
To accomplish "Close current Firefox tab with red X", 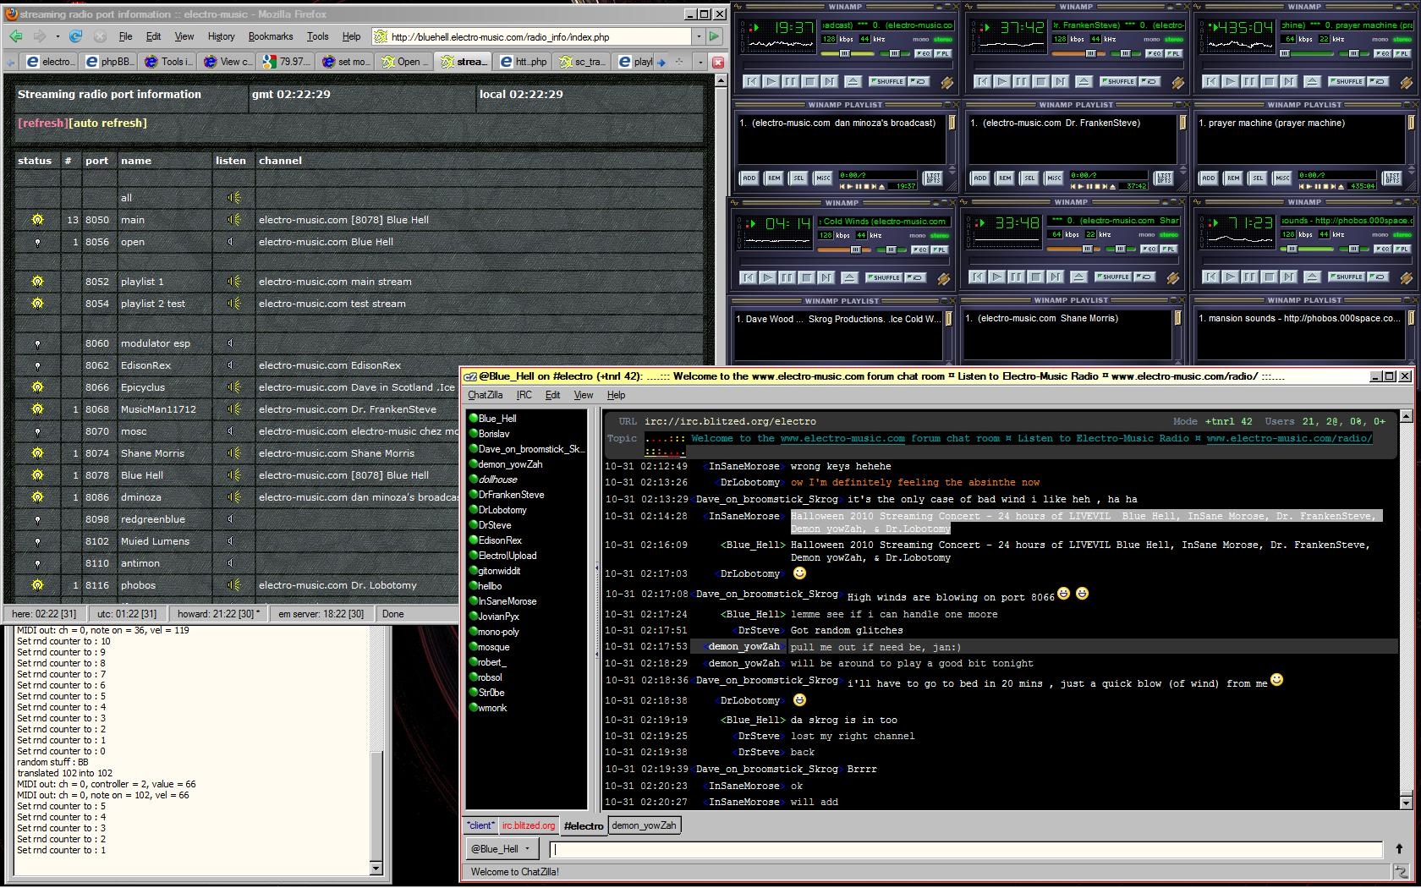I will click(718, 62).
